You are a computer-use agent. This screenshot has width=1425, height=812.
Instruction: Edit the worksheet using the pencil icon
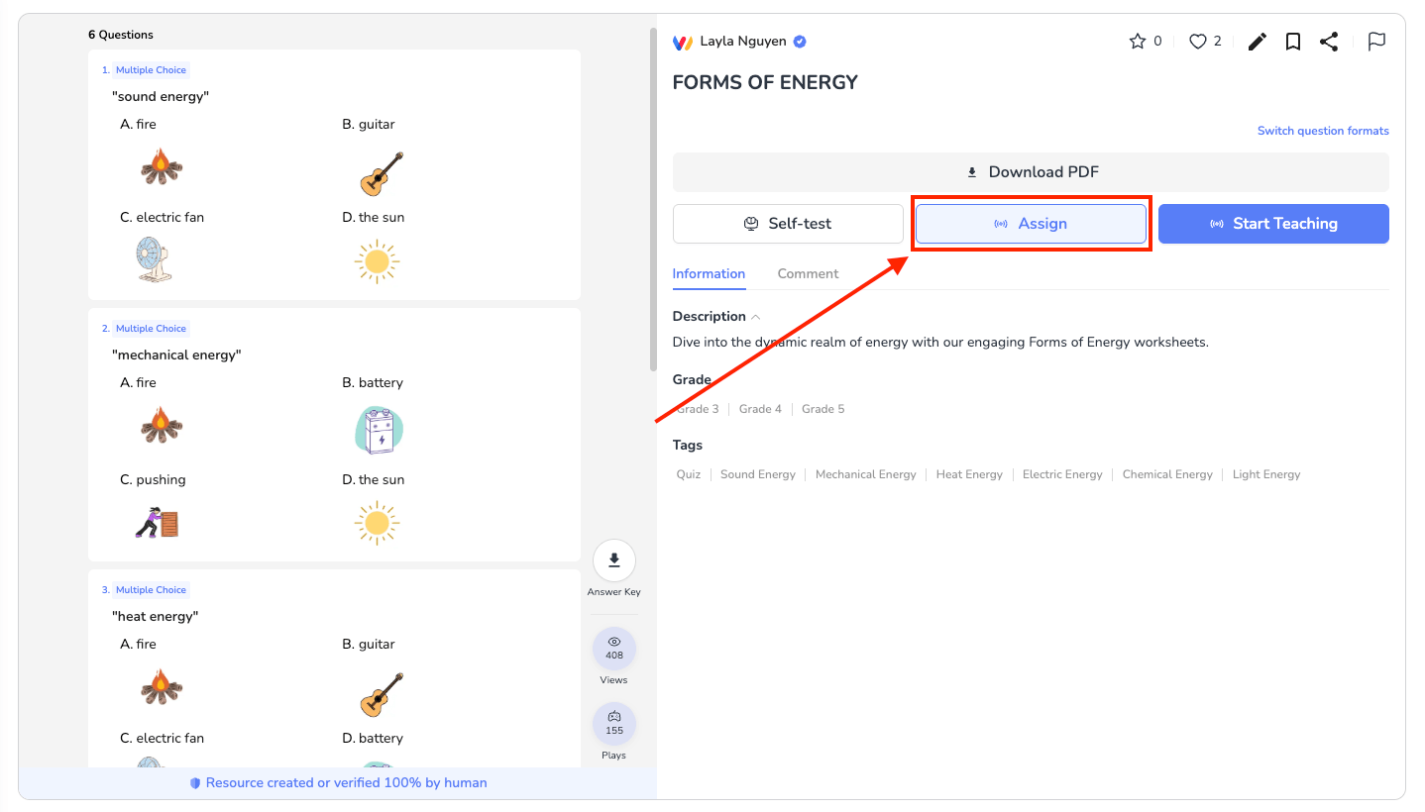(1257, 42)
